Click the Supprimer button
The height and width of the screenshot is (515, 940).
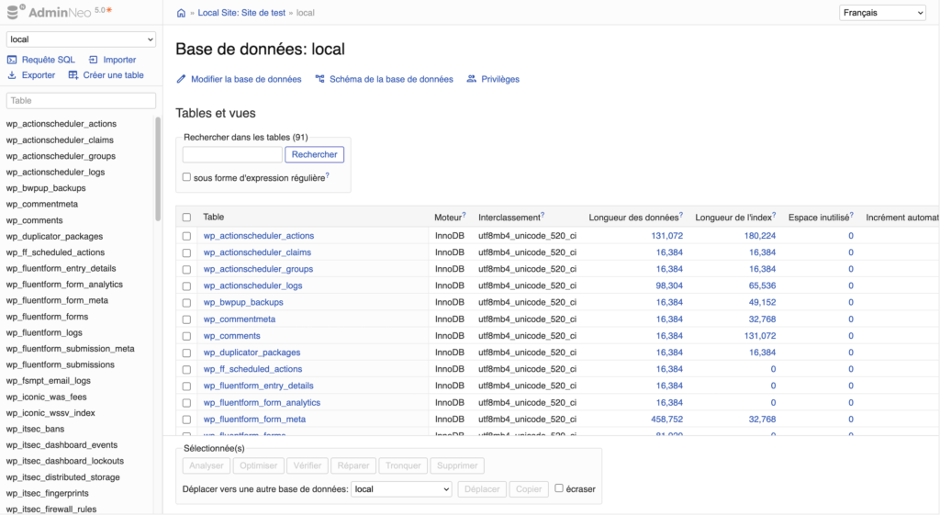tap(457, 465)
